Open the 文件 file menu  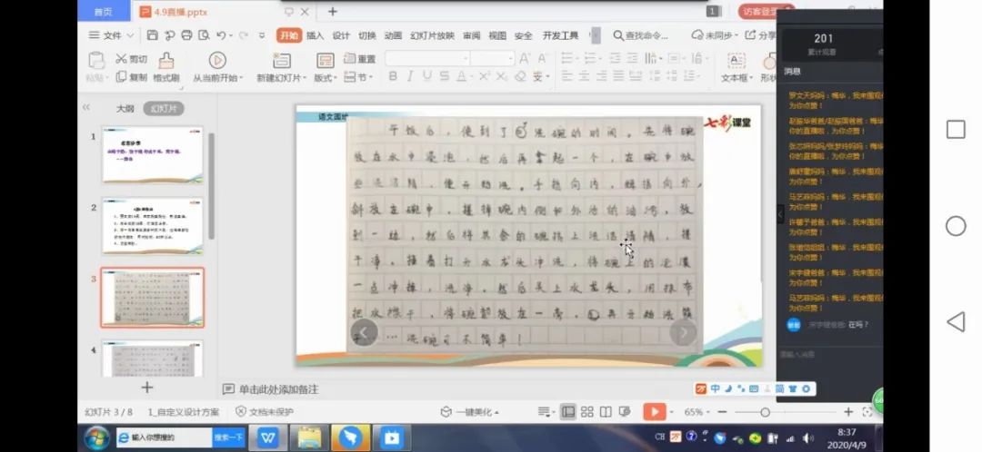tap(112, 35)
